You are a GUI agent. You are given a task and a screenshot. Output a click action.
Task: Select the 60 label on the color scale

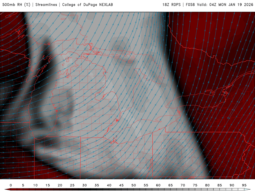click(x=158, y=185)
